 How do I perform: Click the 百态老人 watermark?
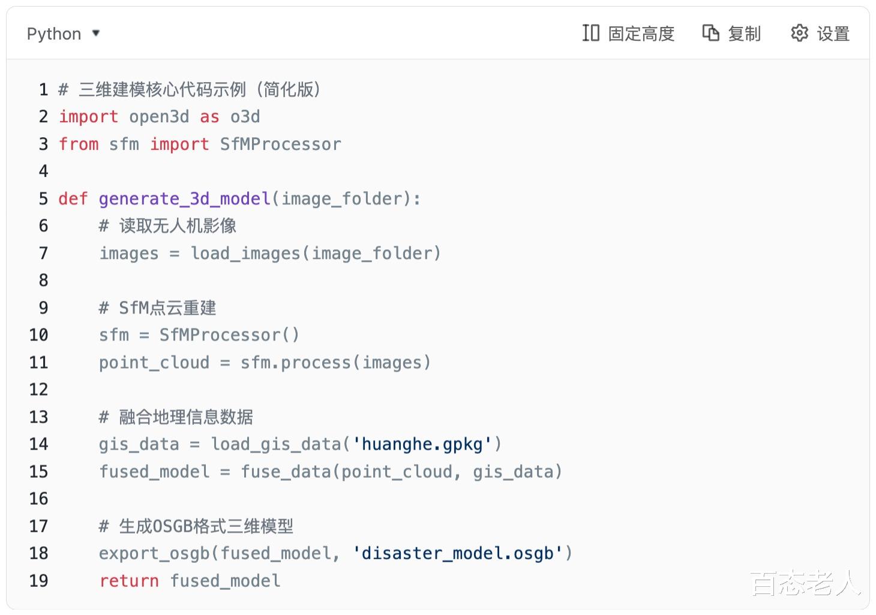click(x=805, y=583)
